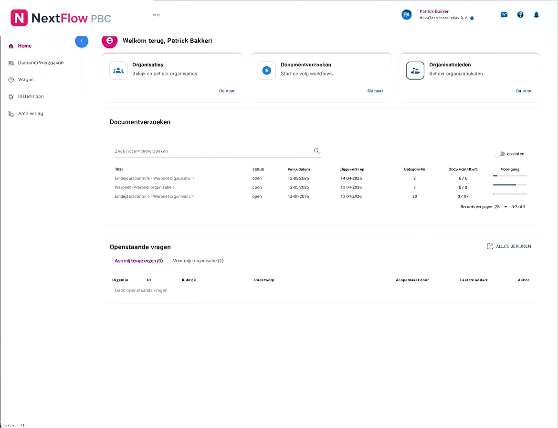Viewport: 558px width, 428px height.
Task: Sort by the Voortgang column header
Action: click(510, 169)
